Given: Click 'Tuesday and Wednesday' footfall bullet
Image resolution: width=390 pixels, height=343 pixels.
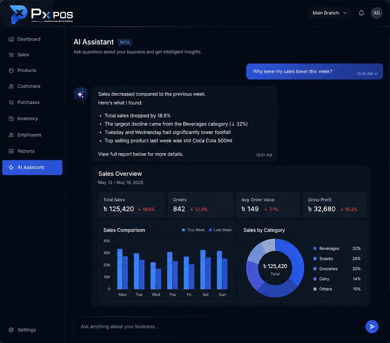Looking at the screenshot, I should pyautogui.click(x=168, y=132).
